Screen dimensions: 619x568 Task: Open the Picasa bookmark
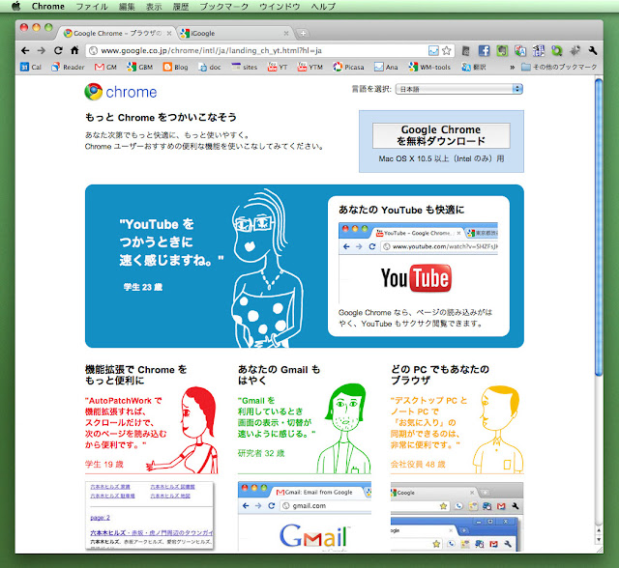(x=348, y=67)
